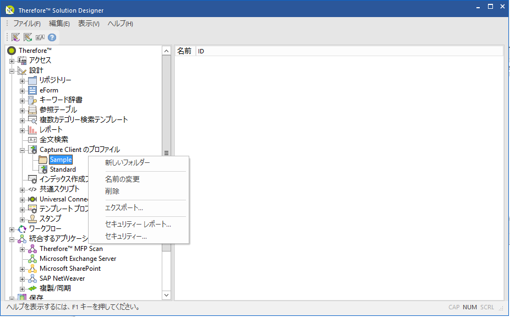Choose エクスポート... from context menu

(139, 208)
